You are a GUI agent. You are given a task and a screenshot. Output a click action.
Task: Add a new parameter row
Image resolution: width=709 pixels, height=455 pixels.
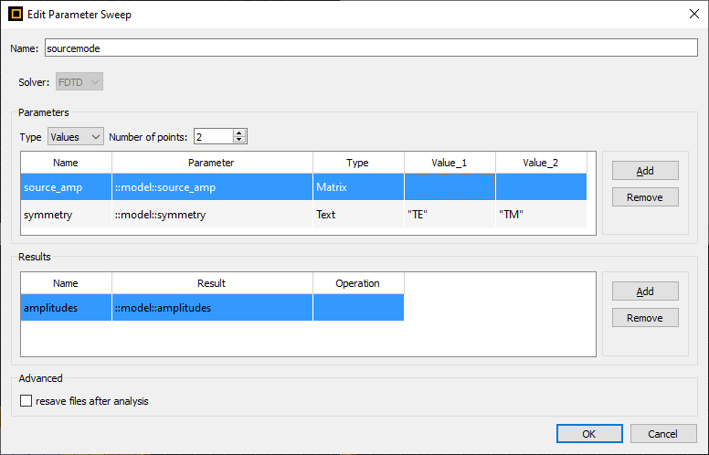point(645,171)
